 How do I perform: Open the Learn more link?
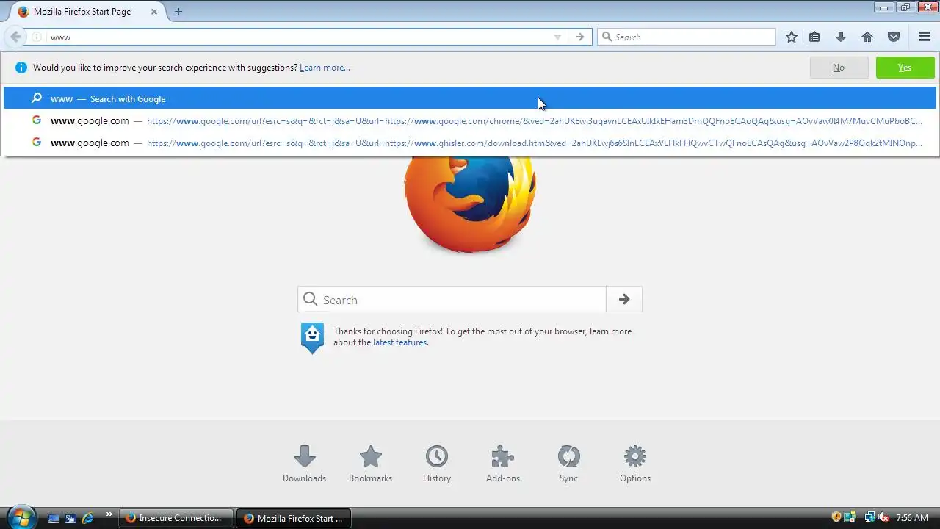(x=325, y=68)
